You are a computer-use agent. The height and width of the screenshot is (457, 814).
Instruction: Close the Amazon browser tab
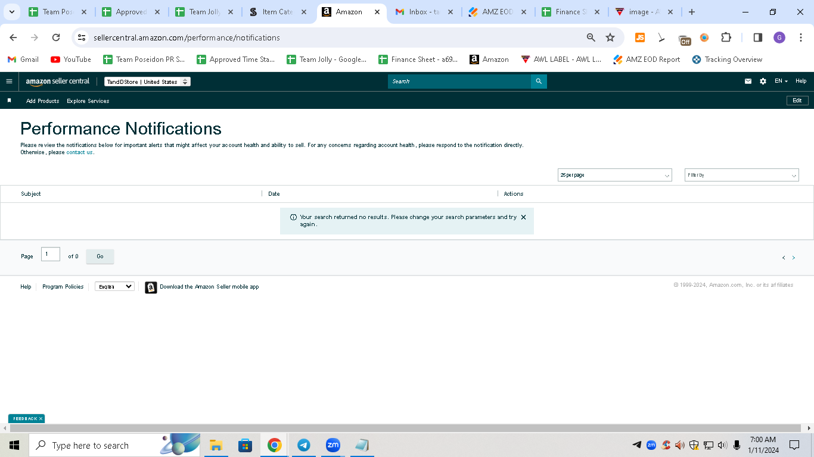point(377,12)
